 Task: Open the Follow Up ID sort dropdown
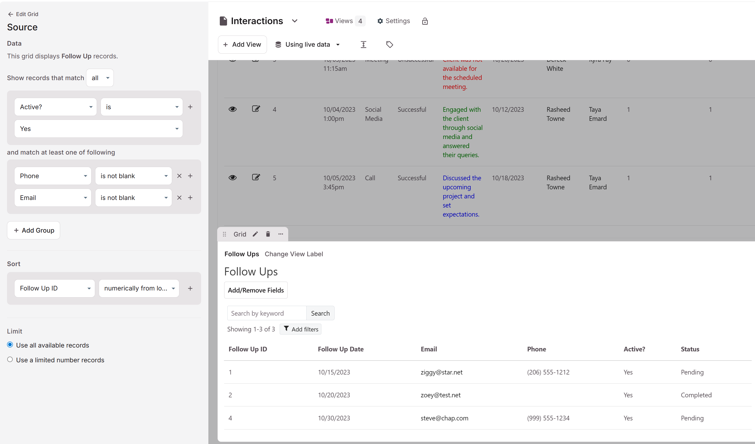(54, 288)
